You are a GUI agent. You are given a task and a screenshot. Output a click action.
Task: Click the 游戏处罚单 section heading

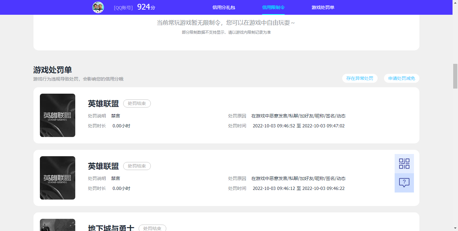click(x=52, y=70)
